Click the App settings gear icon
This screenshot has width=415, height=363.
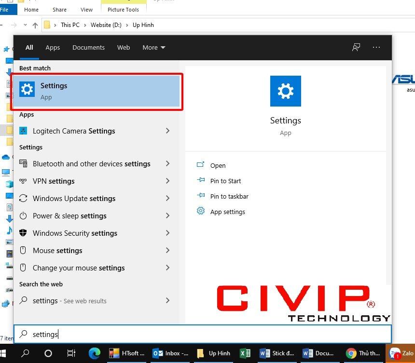pos(201,211)
